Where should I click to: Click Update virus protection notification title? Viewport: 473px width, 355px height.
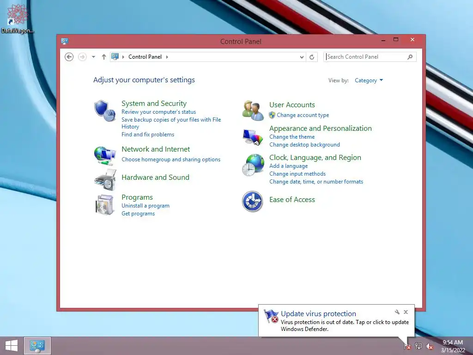318,314
